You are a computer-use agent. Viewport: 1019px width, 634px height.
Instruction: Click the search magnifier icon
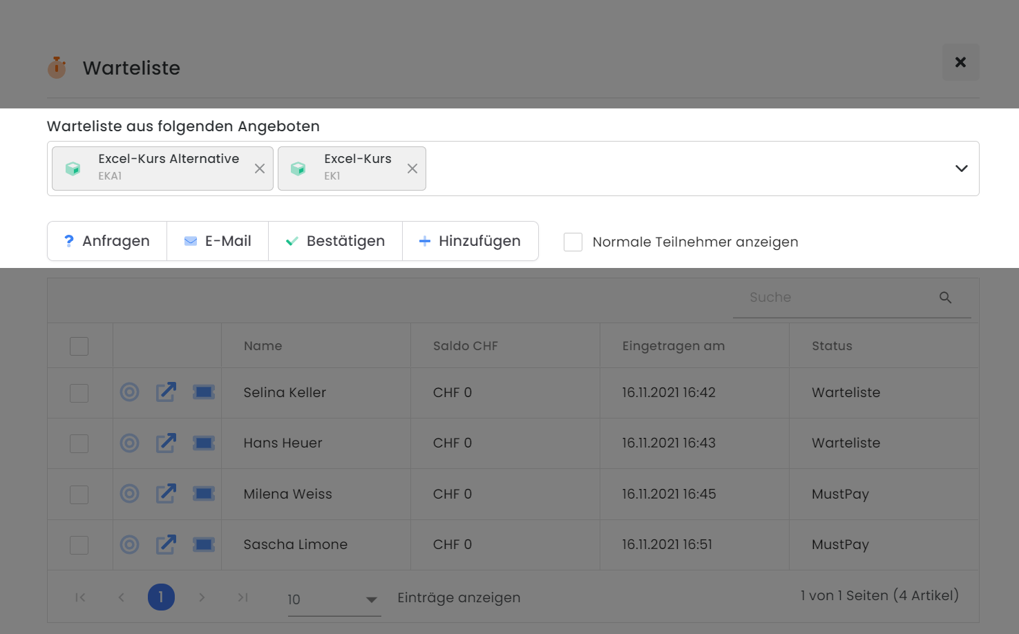coord(945,298)
